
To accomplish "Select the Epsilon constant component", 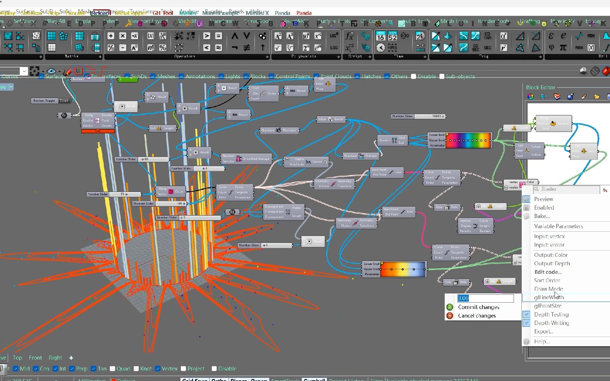I will [551, 36].
